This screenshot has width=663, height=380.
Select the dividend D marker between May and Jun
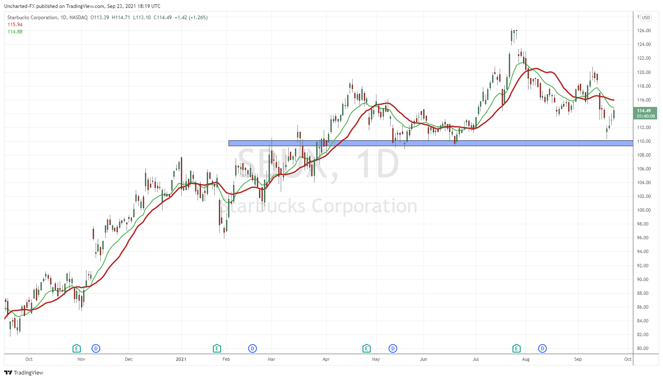[393, 348]
